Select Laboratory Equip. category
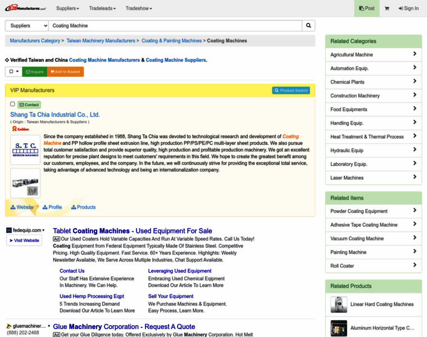427x337 pixels. (x=374, y=164)
